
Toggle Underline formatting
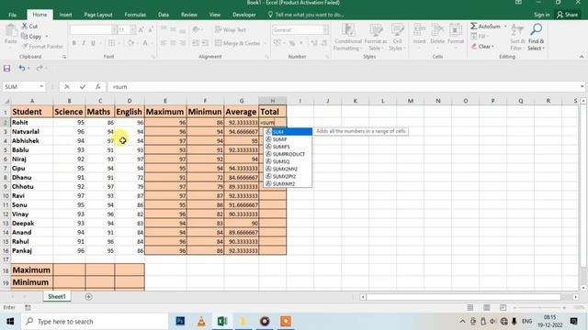93,43
